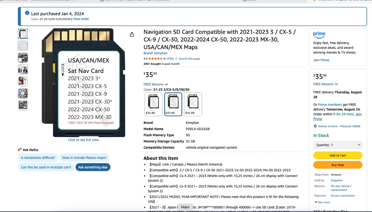This screenshot has width=372, height=212.
Task: Click to see full view link
Action: [x=83, y=140]
